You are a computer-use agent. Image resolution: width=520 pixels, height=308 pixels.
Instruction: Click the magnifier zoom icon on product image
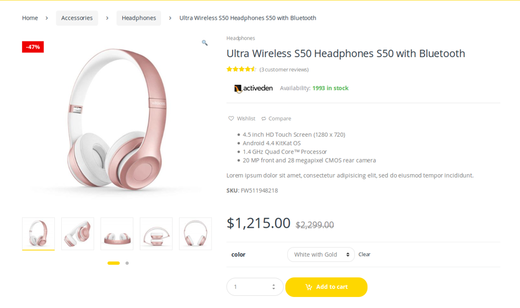pyautogui.click(x=205, y=43)
